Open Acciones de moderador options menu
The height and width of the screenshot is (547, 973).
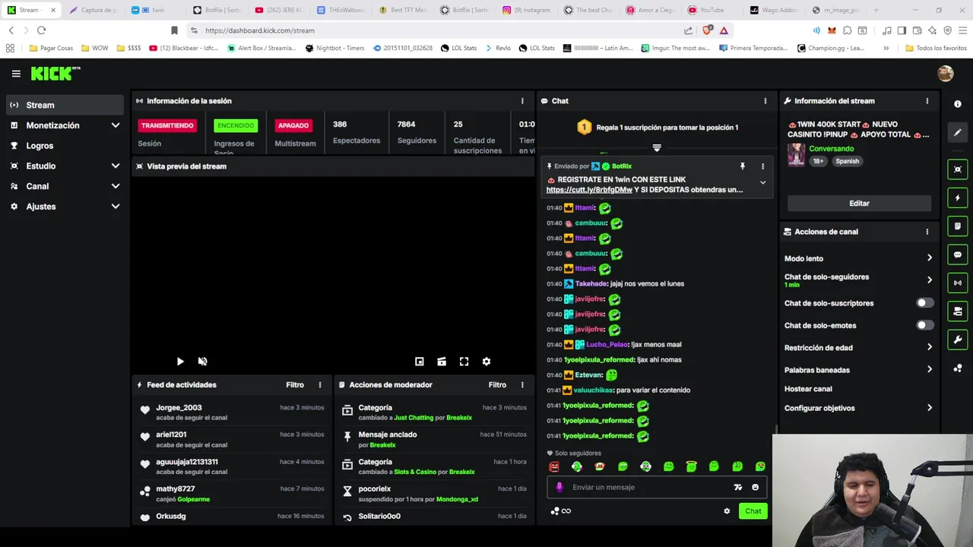click(522, 385)
